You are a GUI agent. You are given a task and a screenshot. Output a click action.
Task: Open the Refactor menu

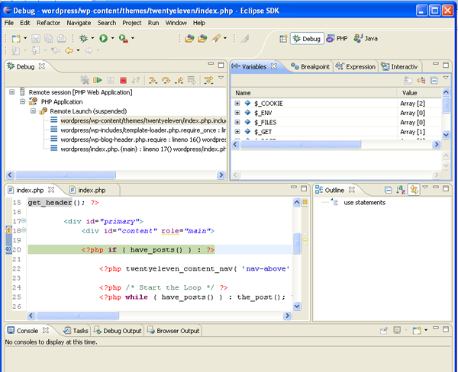point(48,23)
